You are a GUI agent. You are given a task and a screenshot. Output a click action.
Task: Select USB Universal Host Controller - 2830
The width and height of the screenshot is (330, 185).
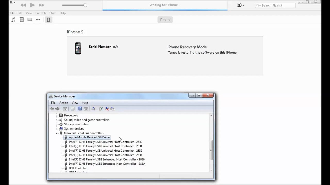point(105,142)
